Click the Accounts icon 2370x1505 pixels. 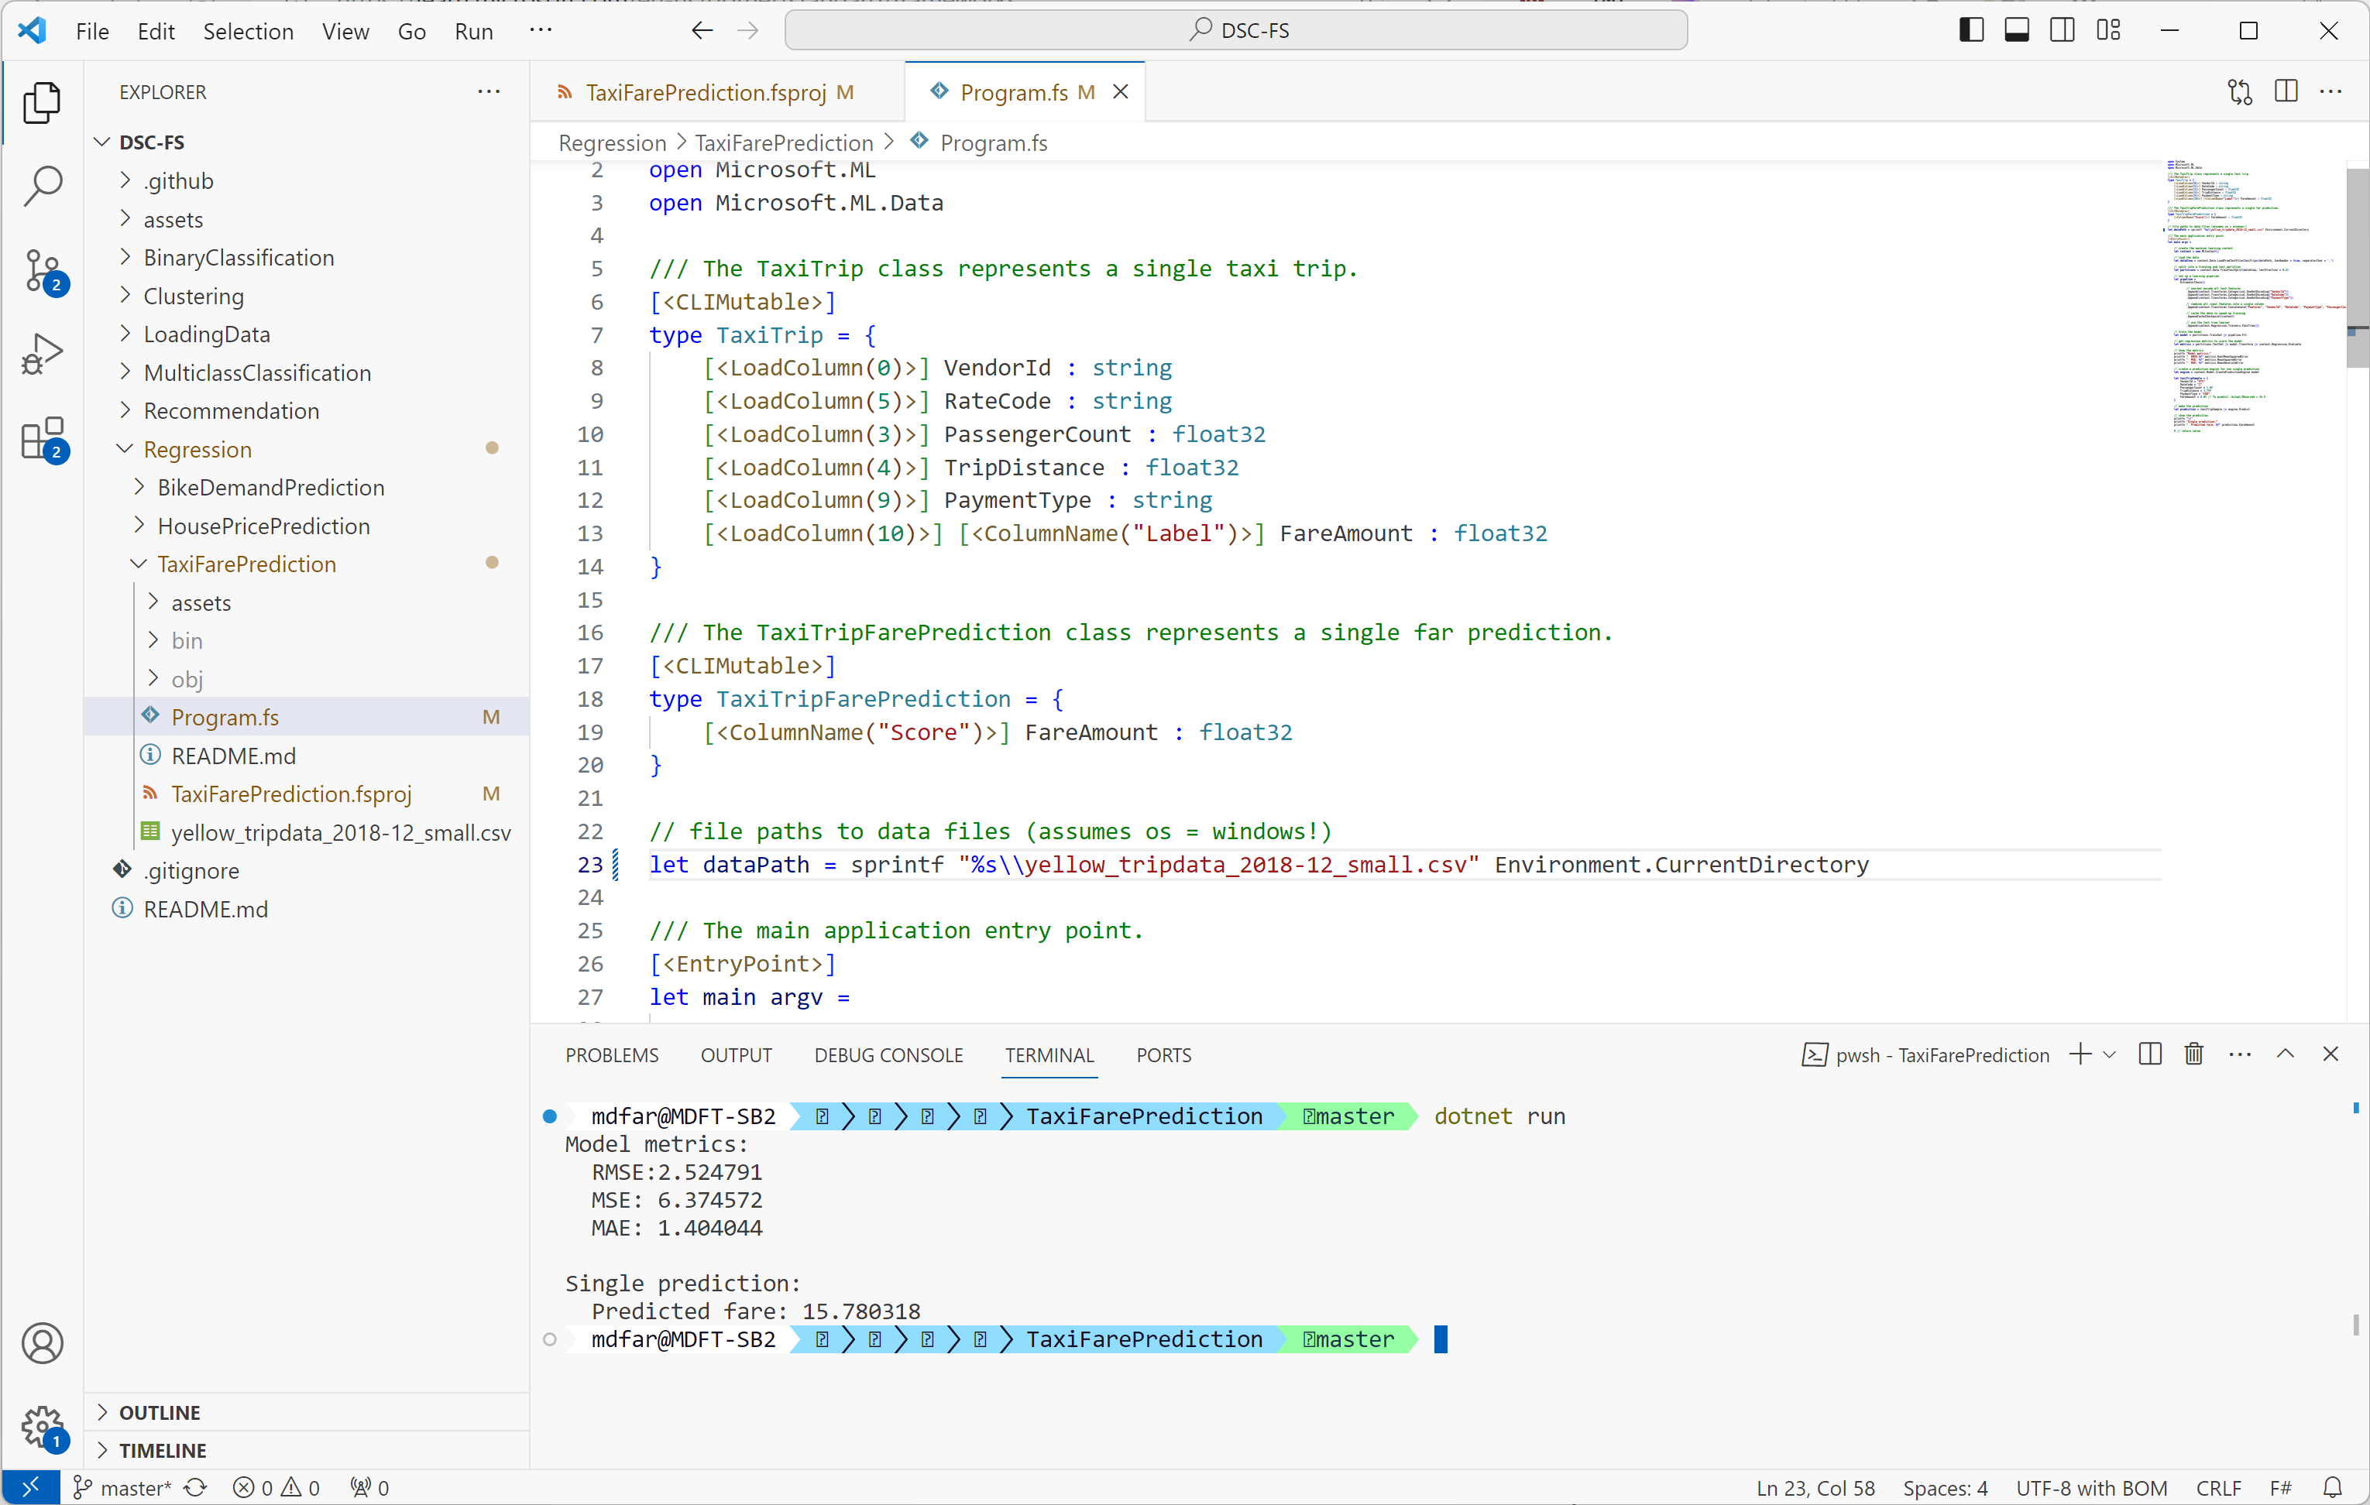pos(43,1344)
